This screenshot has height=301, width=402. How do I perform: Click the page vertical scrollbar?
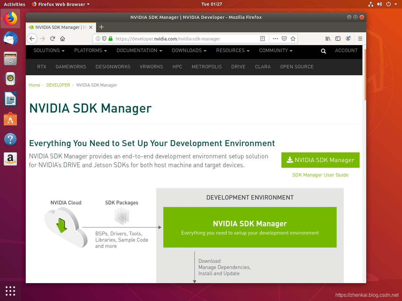click(365, 75)
